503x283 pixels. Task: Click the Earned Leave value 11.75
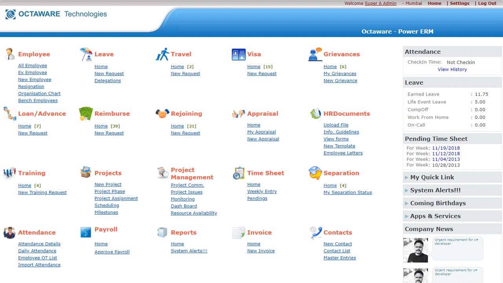click(x=481, y=94)
